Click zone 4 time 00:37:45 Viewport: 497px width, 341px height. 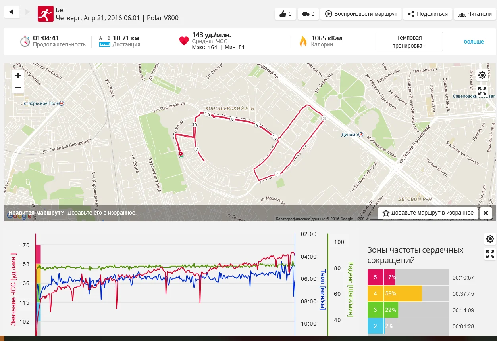(463, 294)
